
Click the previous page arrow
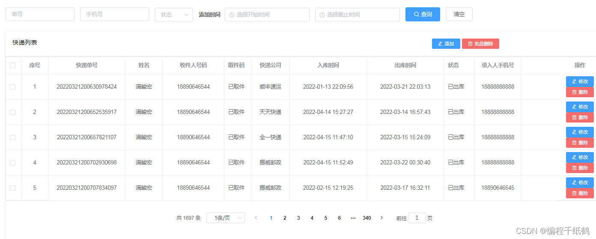pyautogui.click(x=256, y=218)
